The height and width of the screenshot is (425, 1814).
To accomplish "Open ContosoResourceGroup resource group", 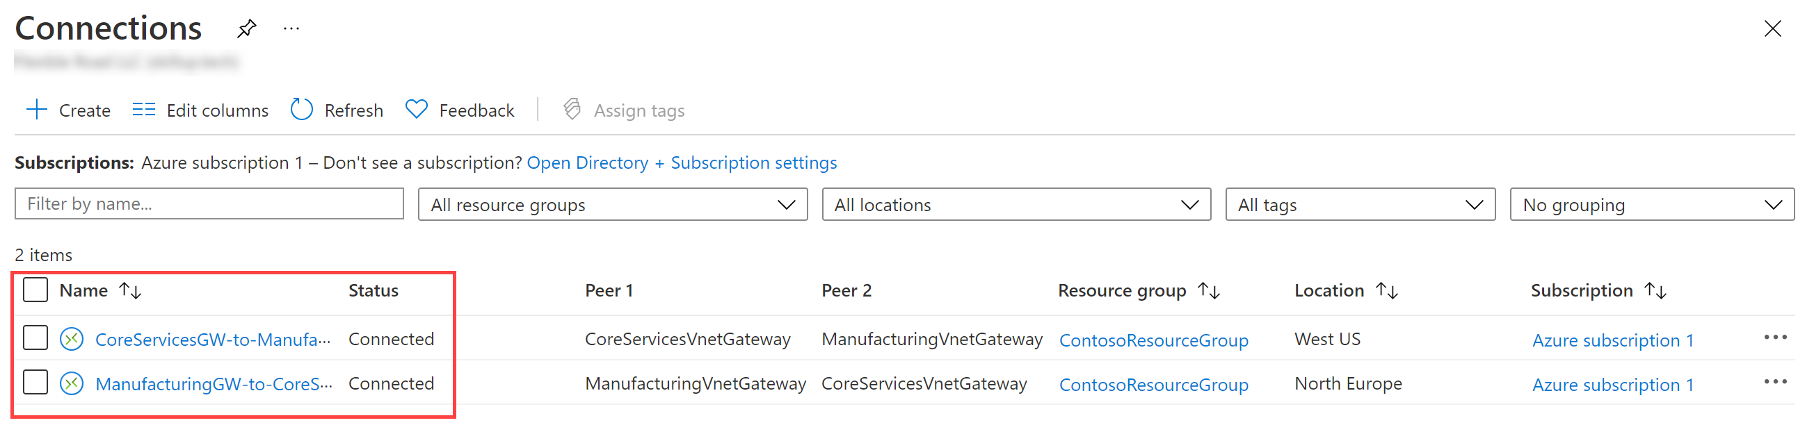I will [x=1153, y=340].
